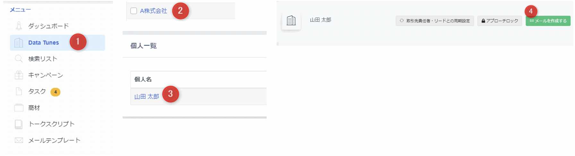
Task: Click the gift icon beside キャンペーン
Action: [x=19, y=75]
